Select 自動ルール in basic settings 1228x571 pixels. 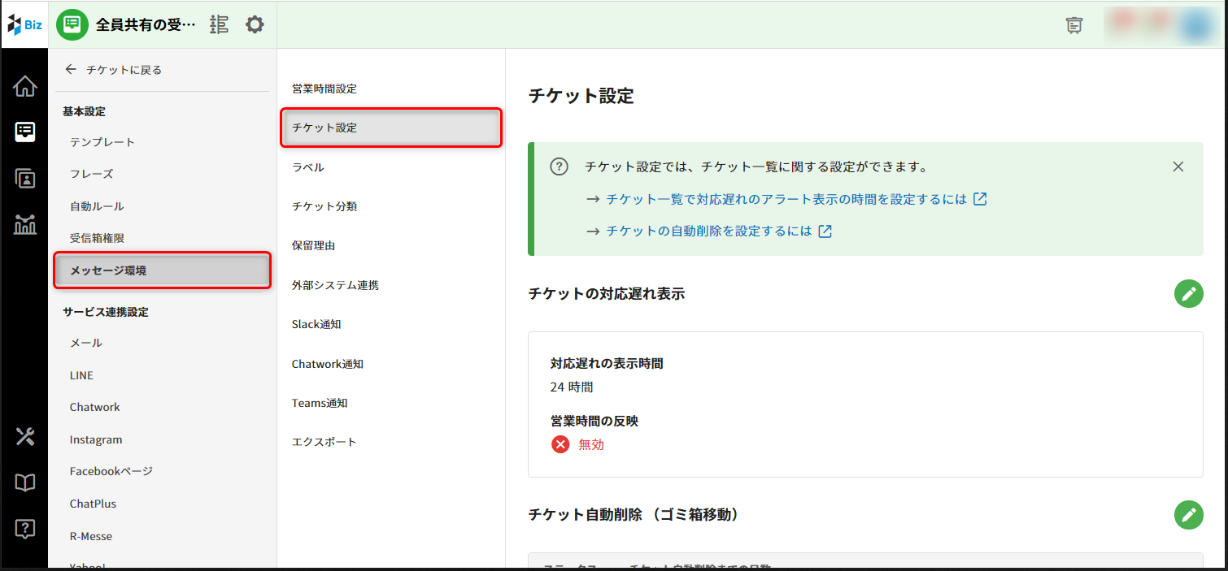97,206
